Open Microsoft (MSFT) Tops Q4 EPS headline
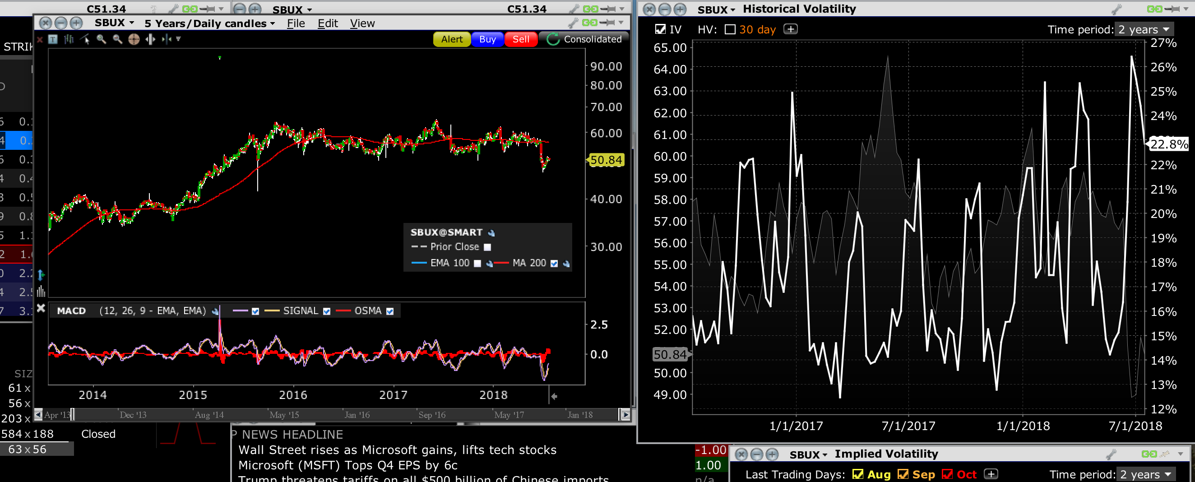The height and width of the screenshot is (482, 1195). point(347,465)
